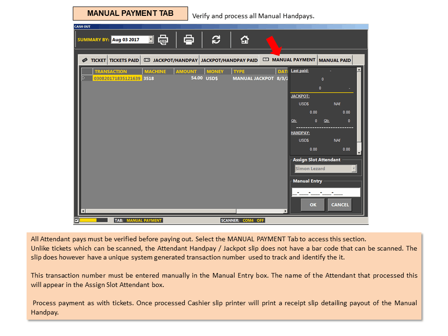Sort by the MONEY column header
This screenshot has width=448, height=336.
pos(218,71)
